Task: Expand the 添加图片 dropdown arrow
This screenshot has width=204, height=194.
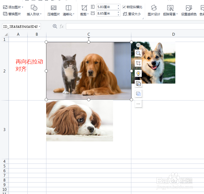Action: point(23,7)
